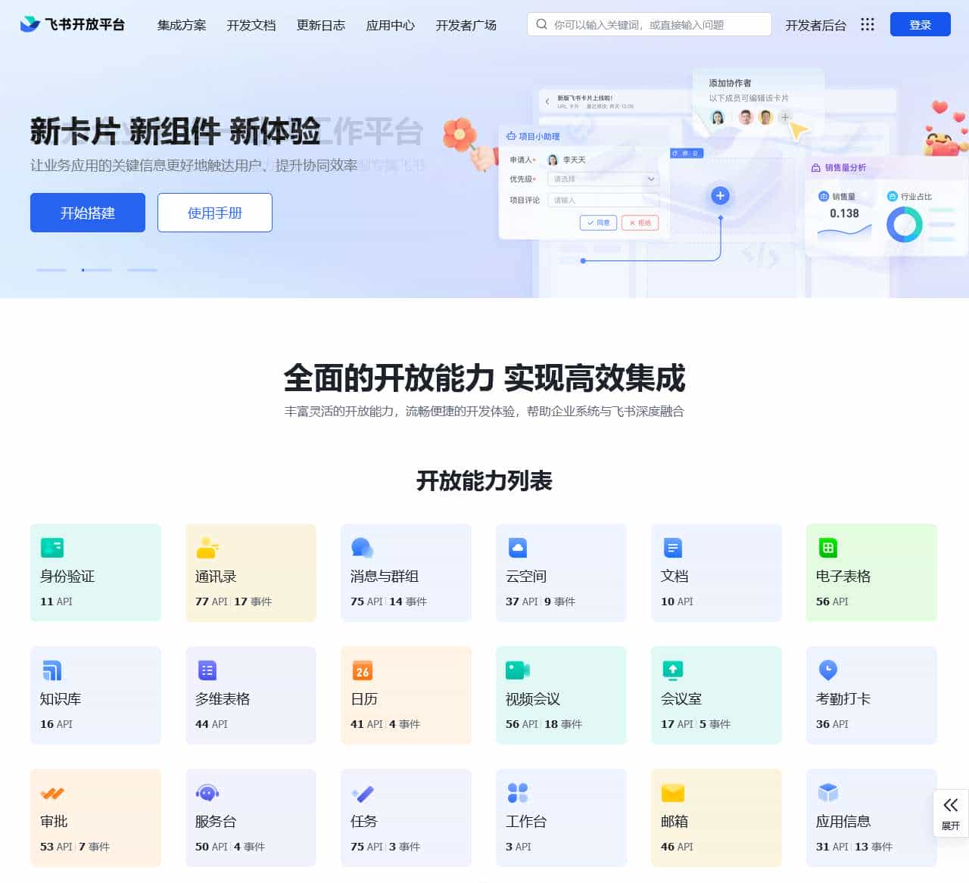Click the 工作台 workbench icon

518,793
